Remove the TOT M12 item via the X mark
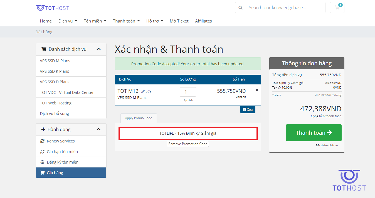Image resolution: width=375 pixels, height=198 pixels. pos(257,90)
